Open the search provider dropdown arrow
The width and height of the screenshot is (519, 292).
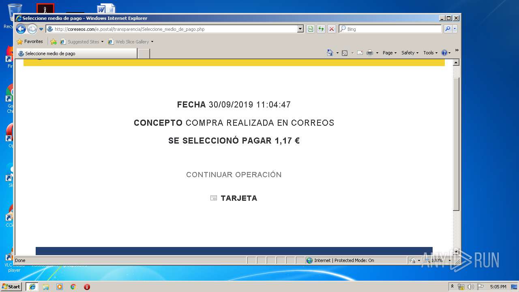(x=455, y=29)
